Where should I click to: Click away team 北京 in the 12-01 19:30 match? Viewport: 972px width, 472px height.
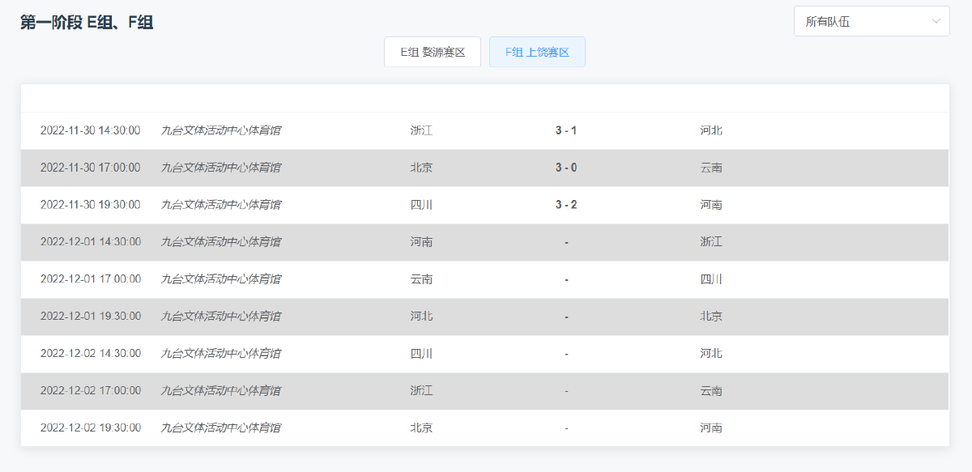pos(711,317)
